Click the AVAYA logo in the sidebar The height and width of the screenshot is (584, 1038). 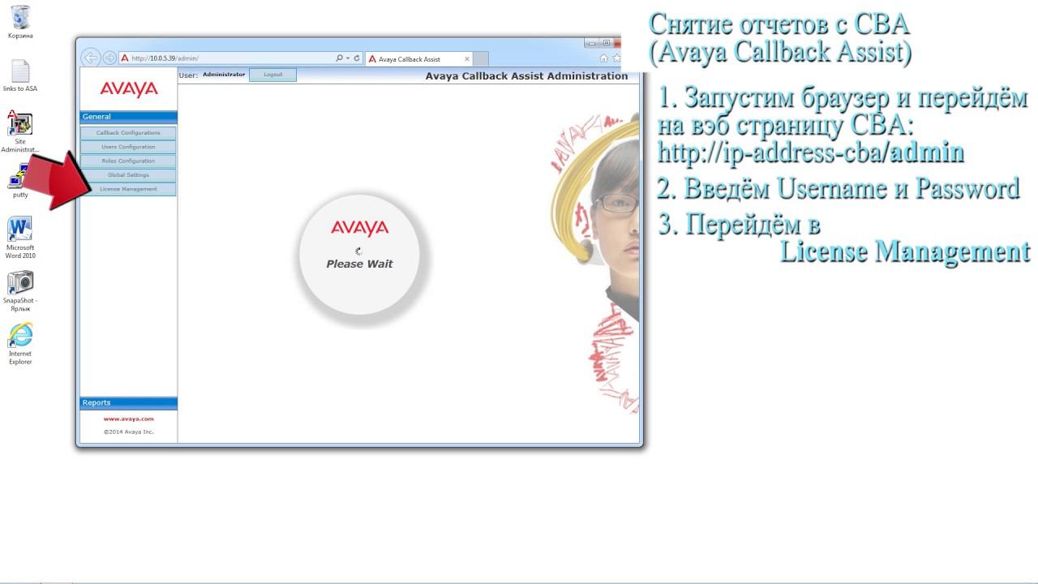pyautogui.click(x=129, y=89)
